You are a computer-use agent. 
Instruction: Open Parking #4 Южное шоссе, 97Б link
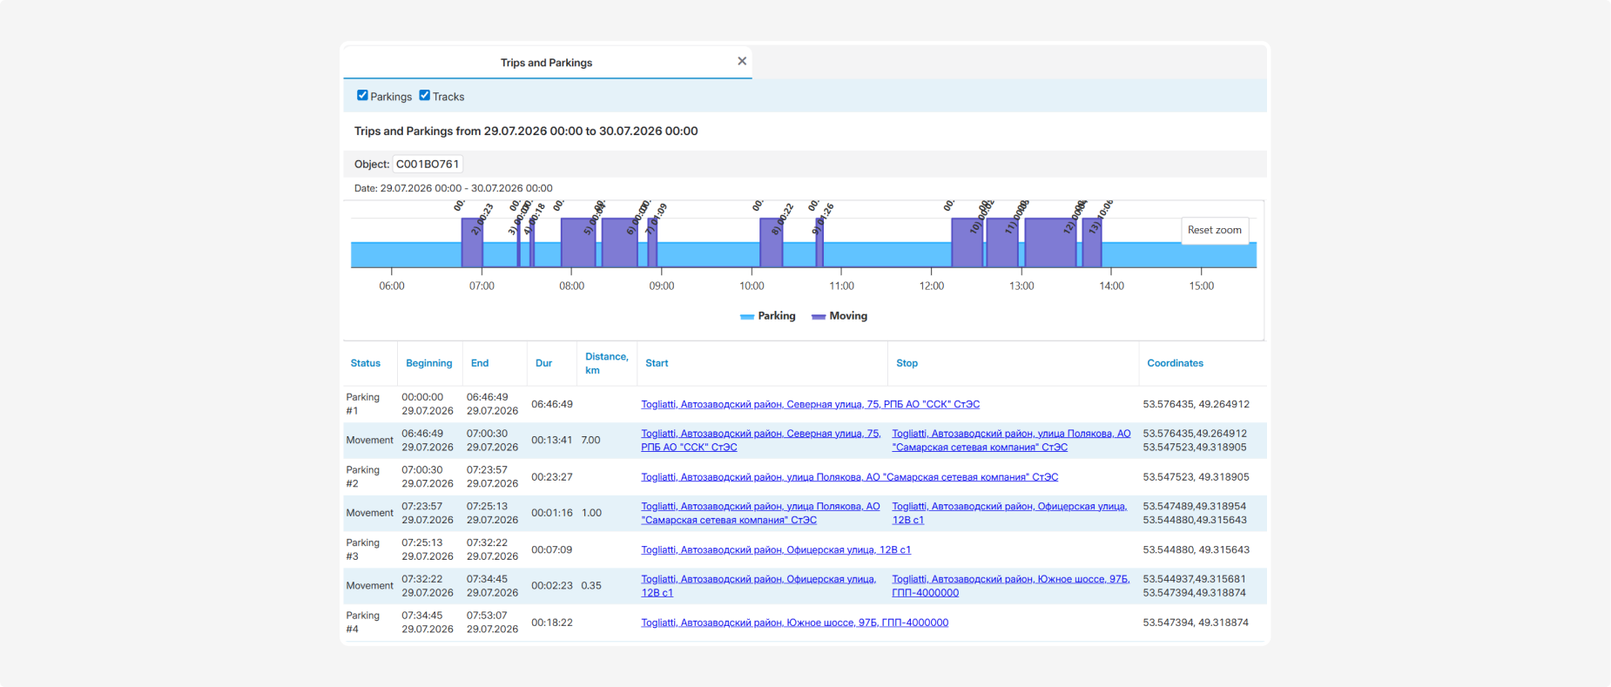point(795,623)
